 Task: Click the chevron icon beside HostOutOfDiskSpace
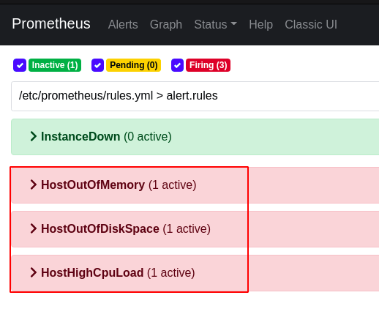tap(34, 228)
